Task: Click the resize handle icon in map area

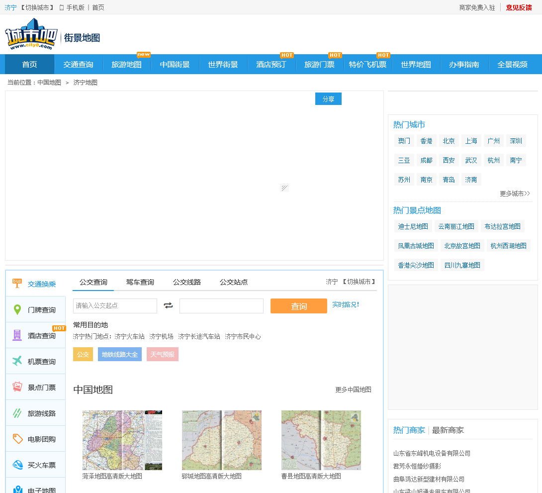Action: coord(284,188)
